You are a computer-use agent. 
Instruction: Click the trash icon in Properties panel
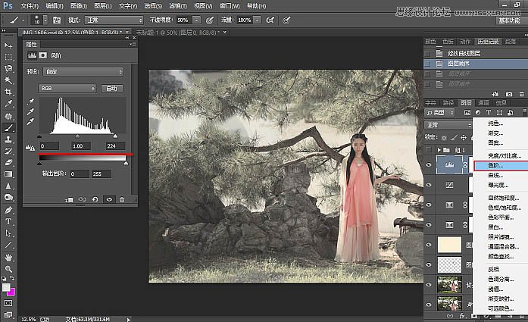click(x=123, y=199)
